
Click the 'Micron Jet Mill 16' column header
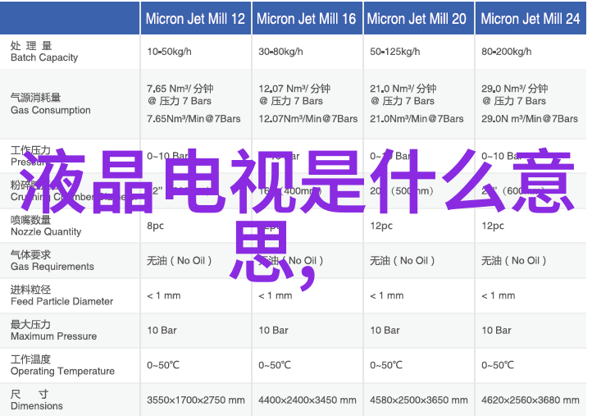(x=307, y=19)
